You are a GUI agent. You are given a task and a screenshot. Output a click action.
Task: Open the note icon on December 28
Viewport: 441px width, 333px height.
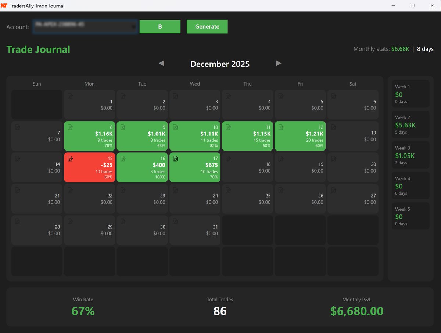point(18,221)
